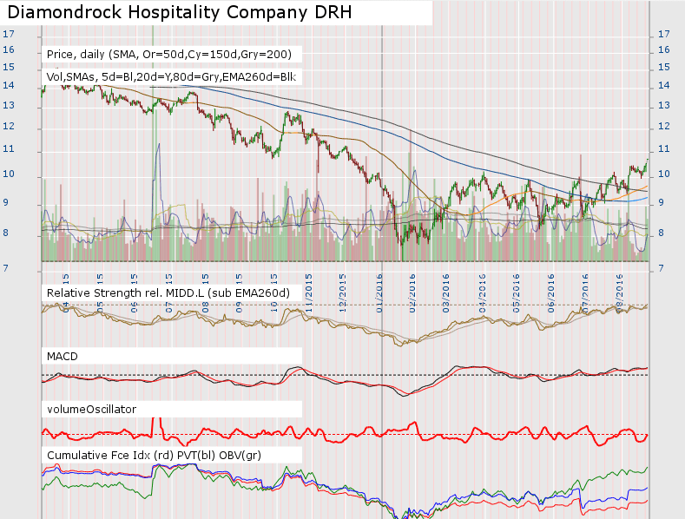
Task: Click the 08/2016 date axis label
Action: click(619, 293)
